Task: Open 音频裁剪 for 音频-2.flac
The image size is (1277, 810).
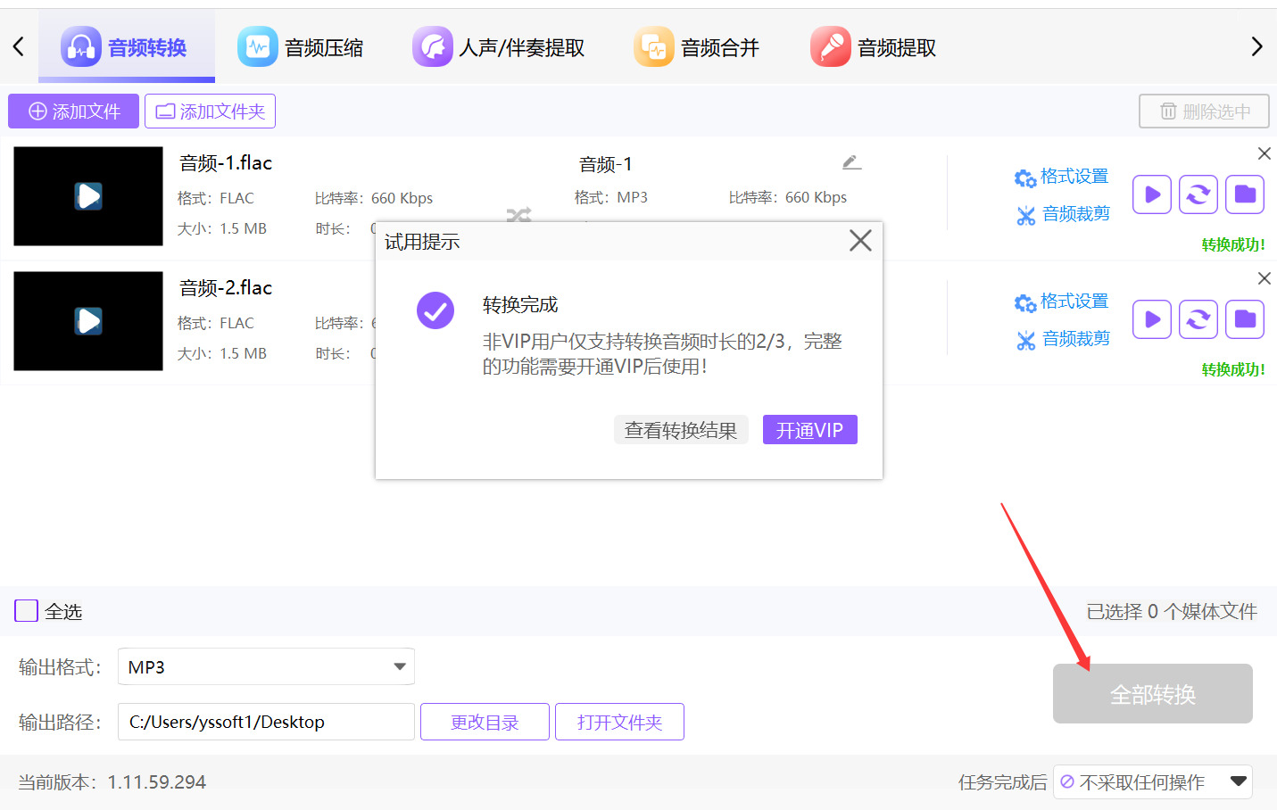Action: [x=1063, y=339]
